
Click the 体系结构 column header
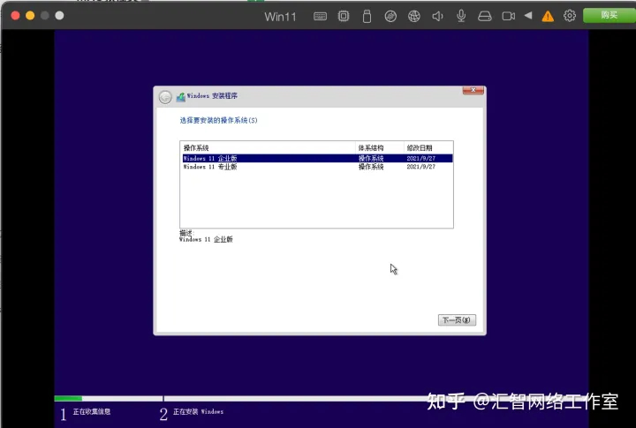coord(380,148)
